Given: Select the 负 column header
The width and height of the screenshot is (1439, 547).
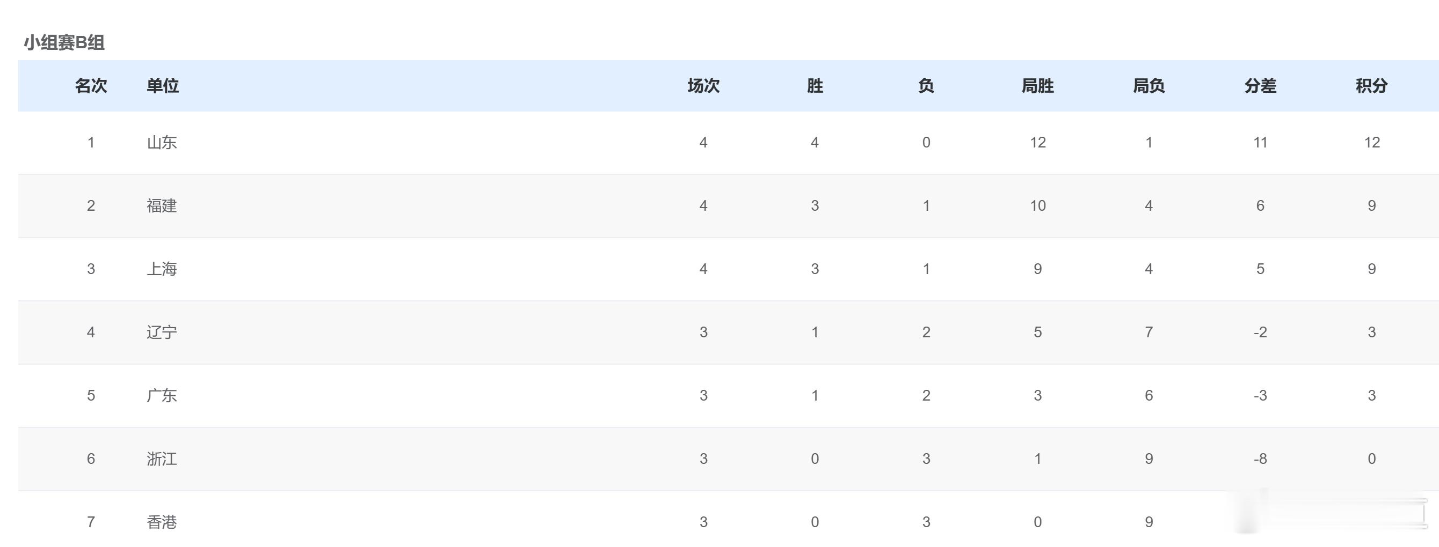Looking at the screenshot, I should click(x=926, y=86).
